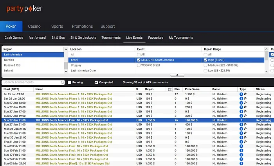The width and height of the screenshot is (274, 166).
Task: Click the 8-max icon in Fri 25 Jan row
Action: coord(241,94)
